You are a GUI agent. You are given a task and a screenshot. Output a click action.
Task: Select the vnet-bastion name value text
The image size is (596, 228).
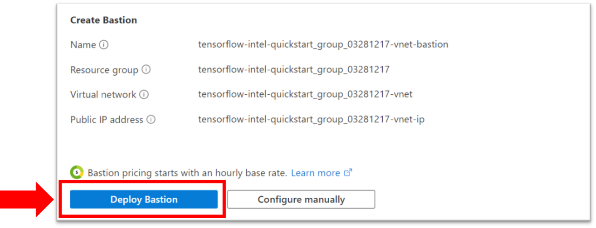(323, 45)
